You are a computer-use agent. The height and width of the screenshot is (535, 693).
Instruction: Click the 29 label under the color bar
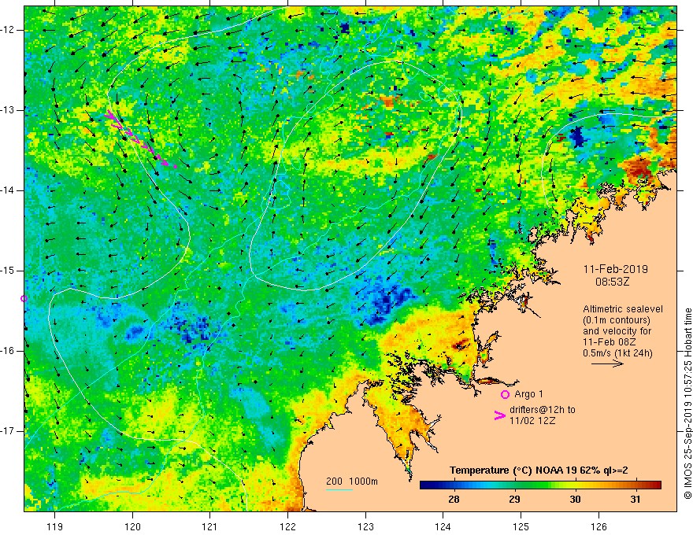tap(514, 500)
